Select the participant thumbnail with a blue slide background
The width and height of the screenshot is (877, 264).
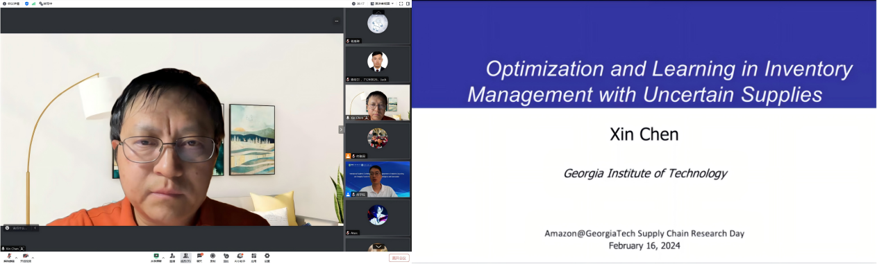[x=378, y=179]
